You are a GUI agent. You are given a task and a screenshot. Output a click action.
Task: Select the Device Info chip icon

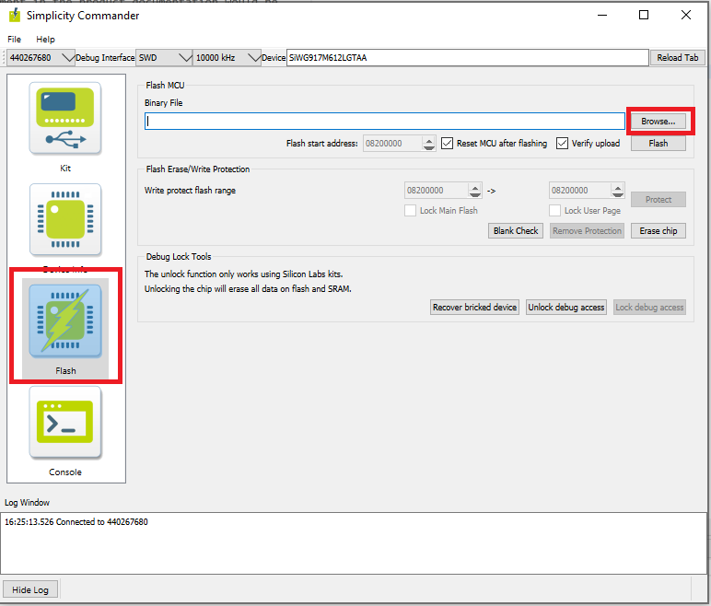tap(65, 221)
